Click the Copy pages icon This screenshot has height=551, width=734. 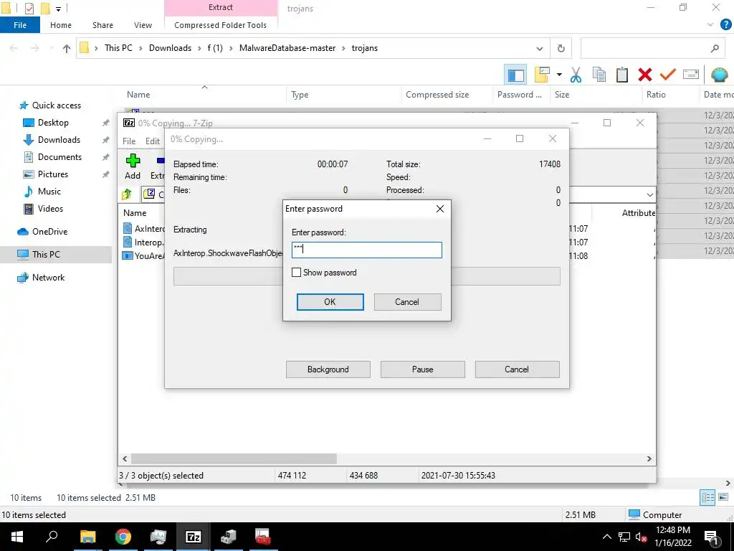click(599, 75)
